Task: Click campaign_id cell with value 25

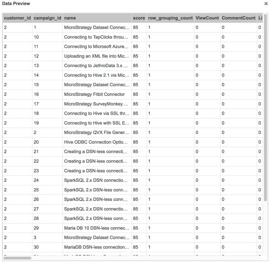Action: 48,190
